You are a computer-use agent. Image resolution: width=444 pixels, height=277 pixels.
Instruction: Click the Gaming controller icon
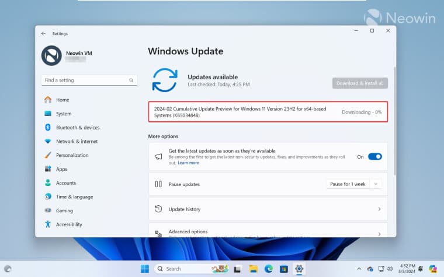48,211
